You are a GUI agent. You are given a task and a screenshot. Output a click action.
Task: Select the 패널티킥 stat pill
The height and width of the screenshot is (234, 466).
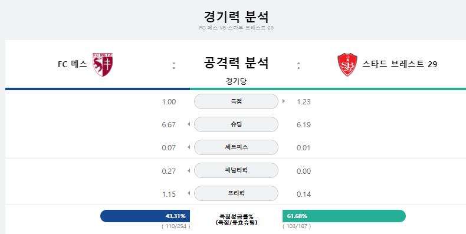click(237, 170)
